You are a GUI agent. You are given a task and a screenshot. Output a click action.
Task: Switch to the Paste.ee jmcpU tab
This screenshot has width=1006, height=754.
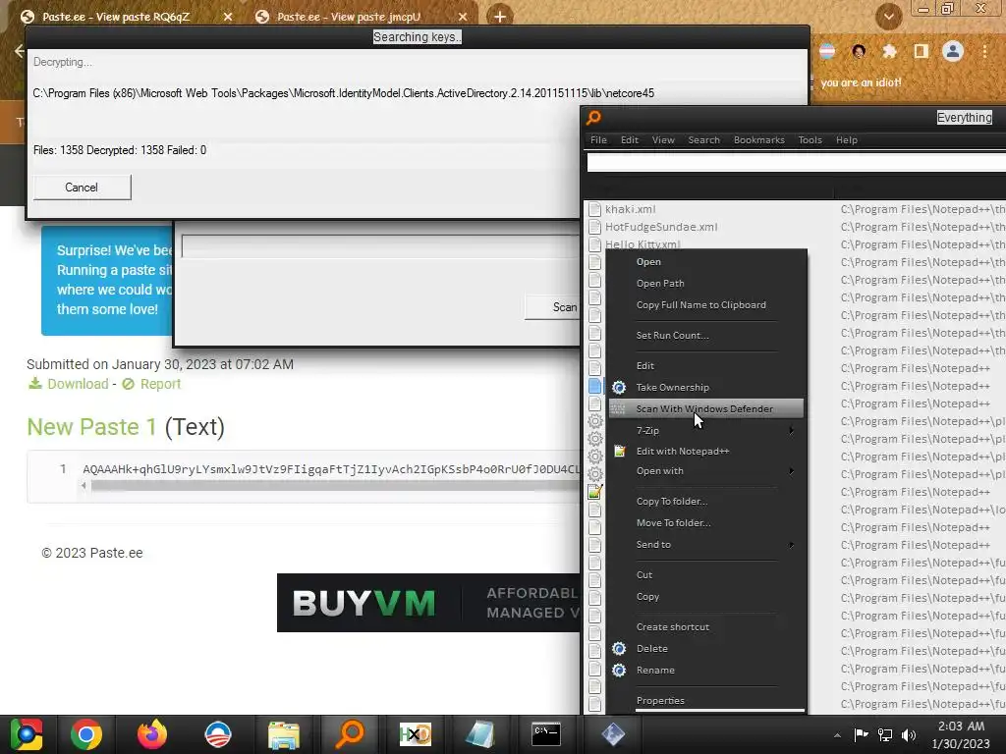[x=349, y=17]
